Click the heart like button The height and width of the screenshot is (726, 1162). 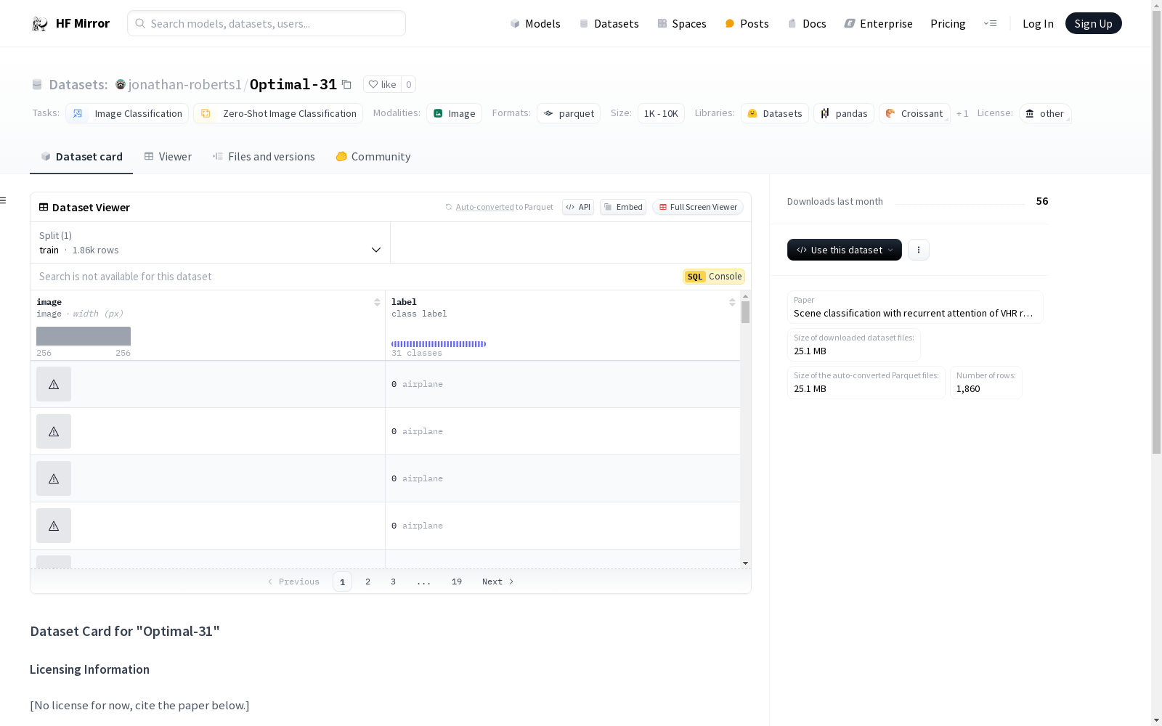point(382,84)
